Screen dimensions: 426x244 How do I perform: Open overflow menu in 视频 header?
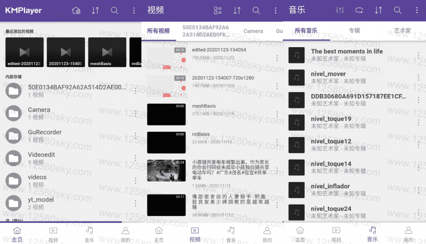[x=276, y=11]
